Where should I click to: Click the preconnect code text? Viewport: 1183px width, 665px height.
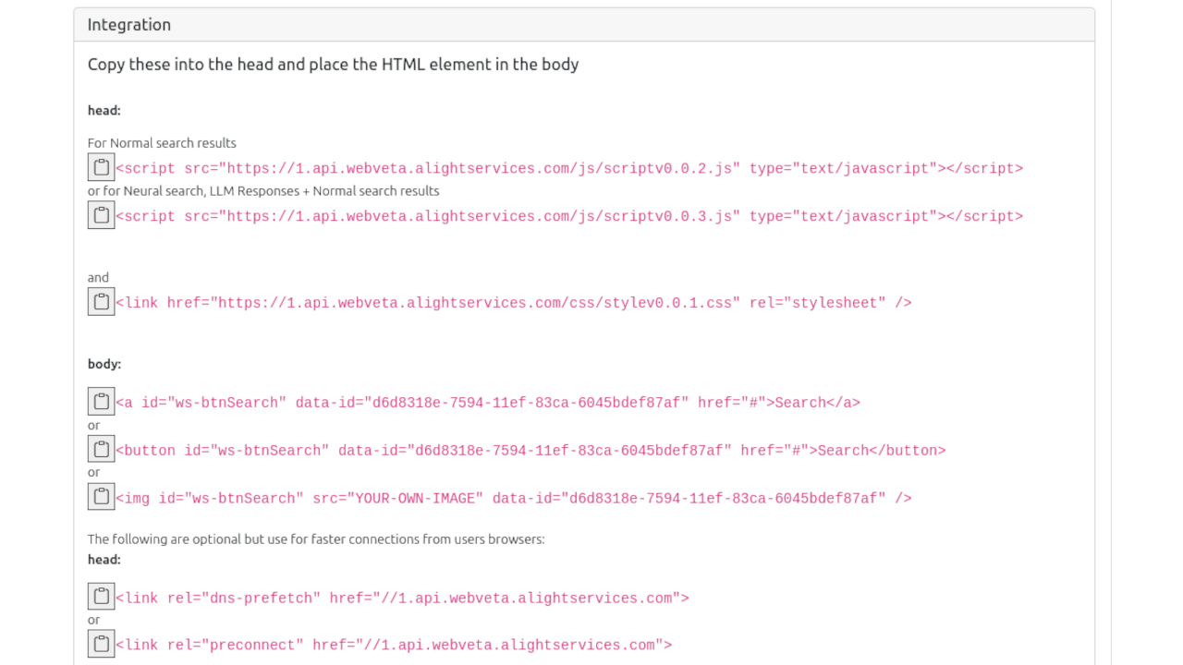coord(394,646)
